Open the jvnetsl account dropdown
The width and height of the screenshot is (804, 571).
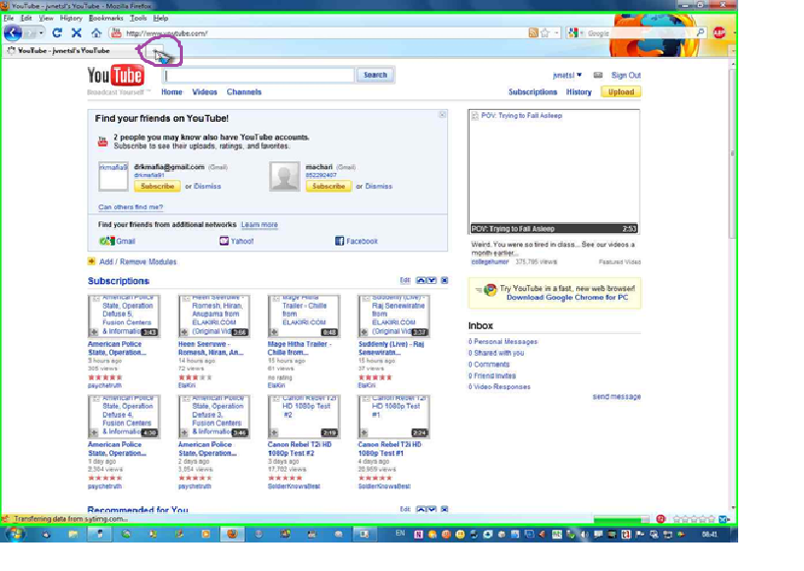pyautogui.click(x=567, y=76)
